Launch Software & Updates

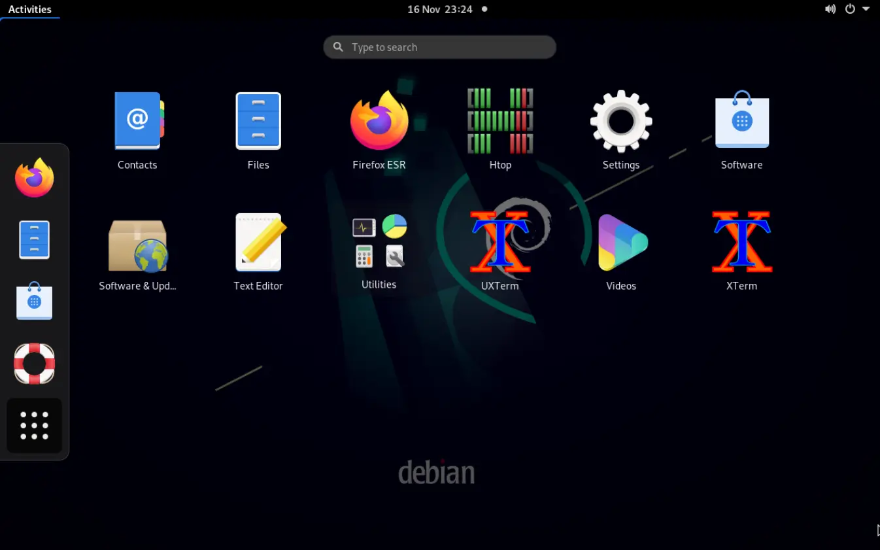tap(137, 242)
